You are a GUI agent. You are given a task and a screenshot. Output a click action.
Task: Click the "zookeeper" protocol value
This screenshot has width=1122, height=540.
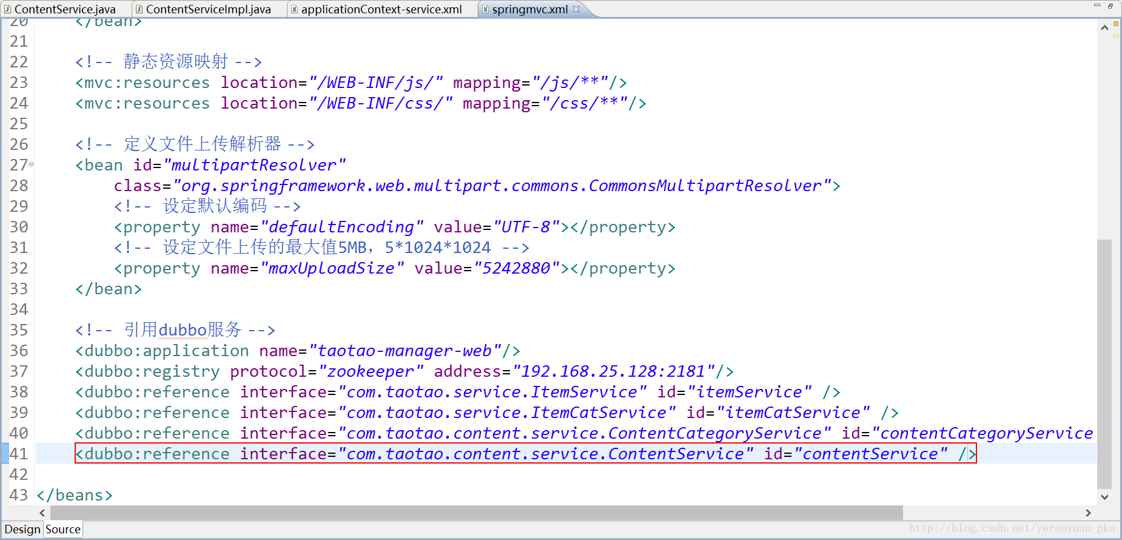pyautogui.click(x=371, y=371)
